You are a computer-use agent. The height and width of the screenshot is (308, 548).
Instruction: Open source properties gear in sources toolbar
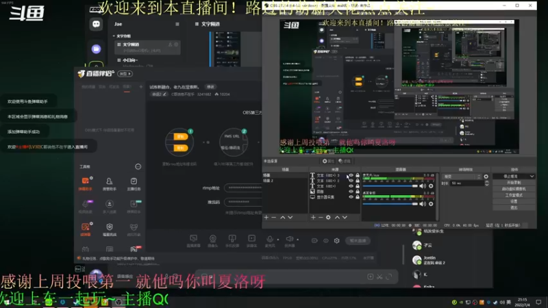tap(328, 217)
